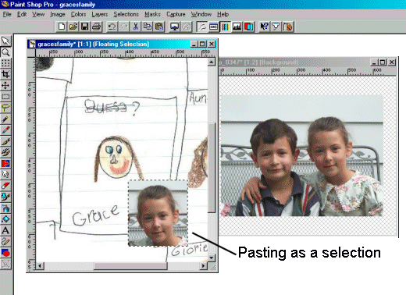
Task: Minimize the background photo window
Action: [374, 62]
